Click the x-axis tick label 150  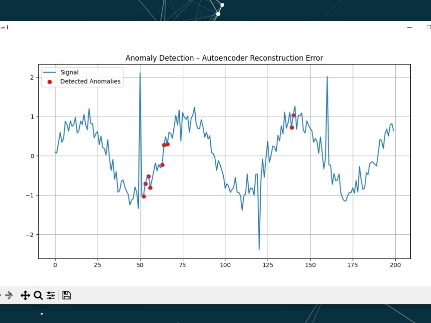point(310,265)
